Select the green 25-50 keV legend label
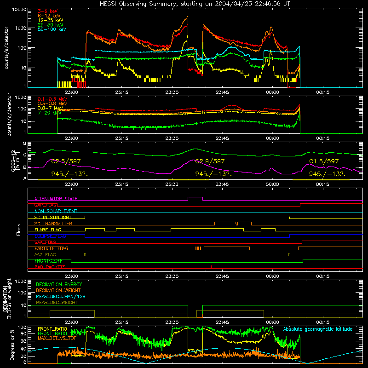 click(x=51, y=25)
